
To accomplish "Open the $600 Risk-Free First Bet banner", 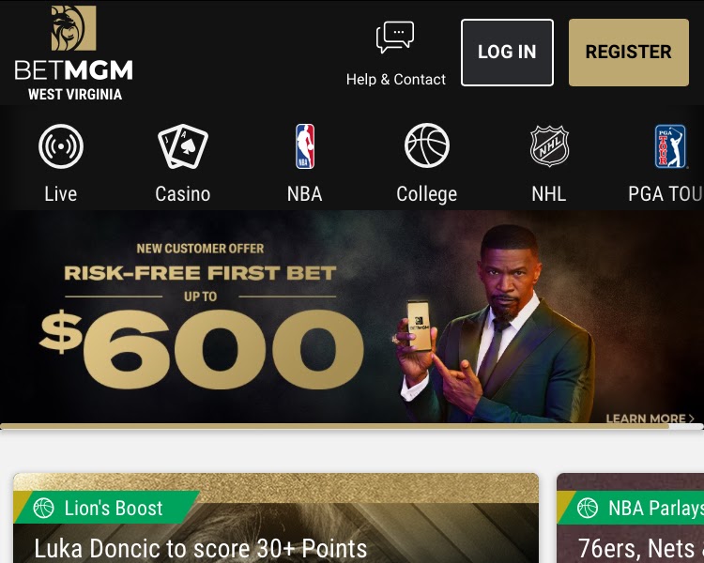I will (352, 316).
